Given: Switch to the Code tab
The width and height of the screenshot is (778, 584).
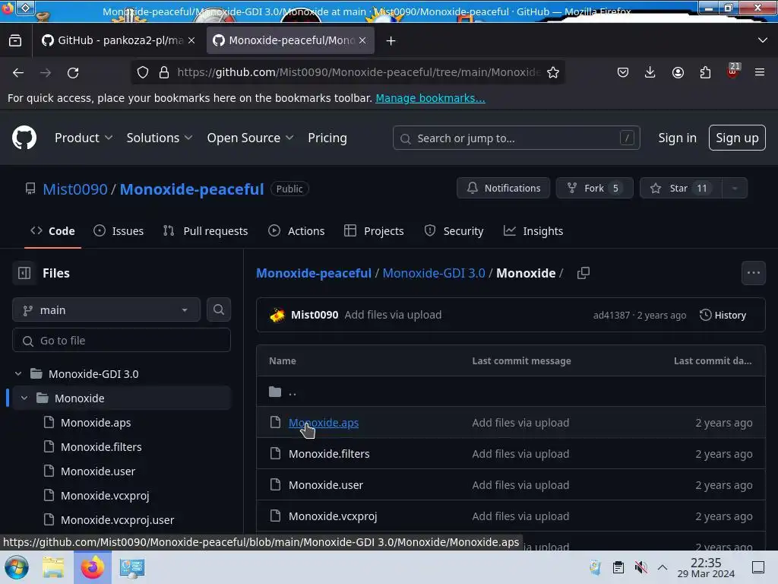Looking at the screenshot, I should pos(52,231).
